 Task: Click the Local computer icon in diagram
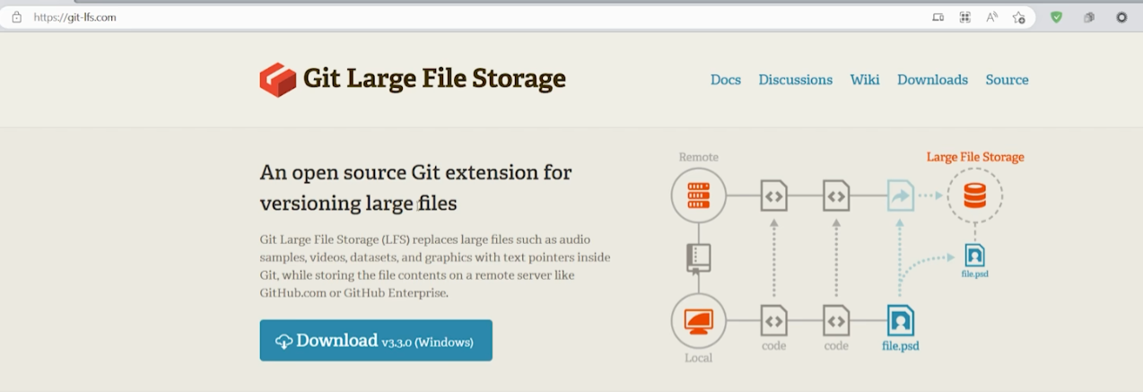(698, 320)
